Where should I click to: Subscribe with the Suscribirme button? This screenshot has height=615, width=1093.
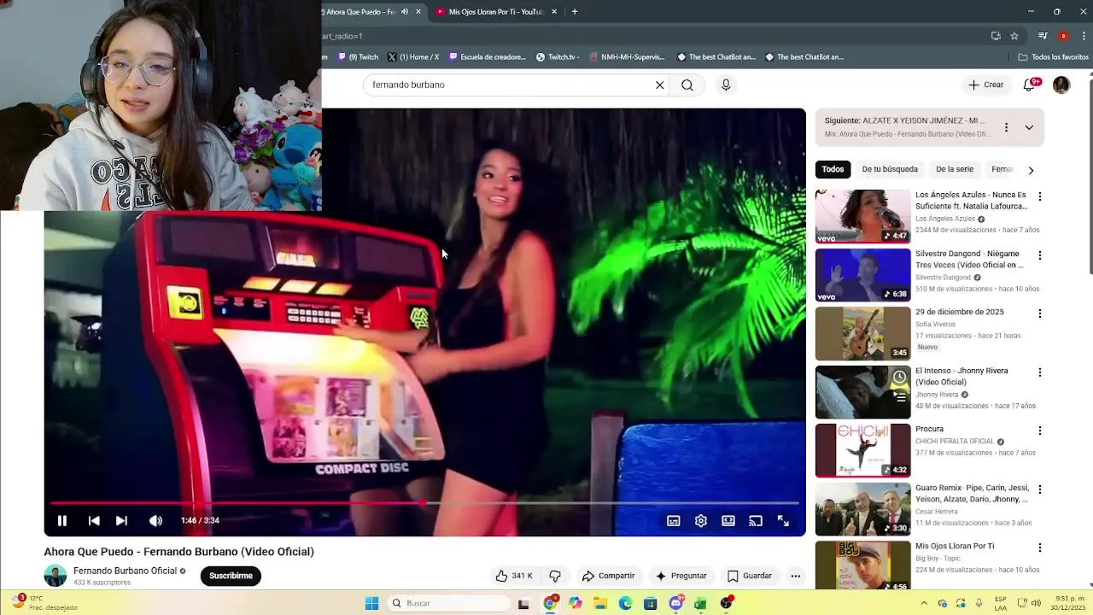tap(231, 576)
